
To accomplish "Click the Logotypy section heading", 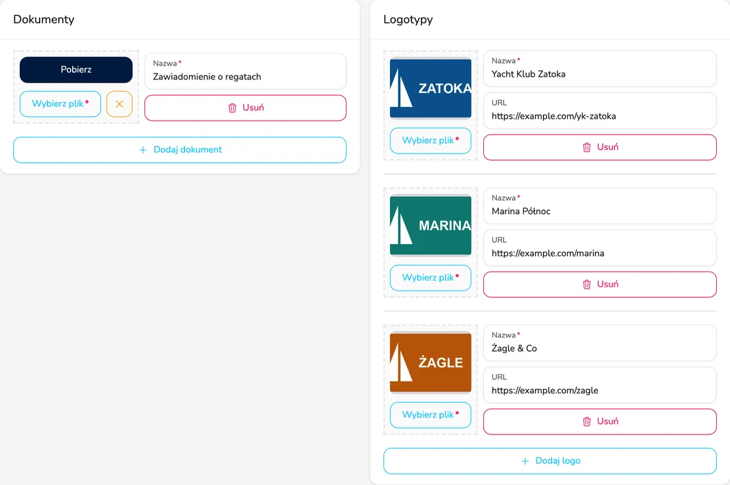I will tap(408, 20).
